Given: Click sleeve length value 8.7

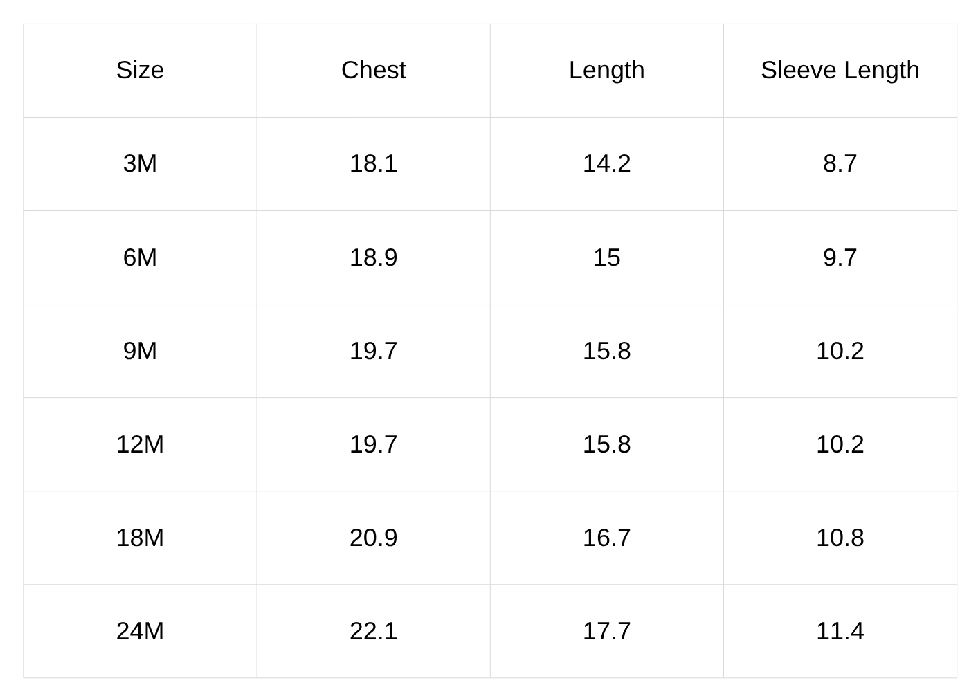Looking at the screenshot, I should [x=840, y=163].
